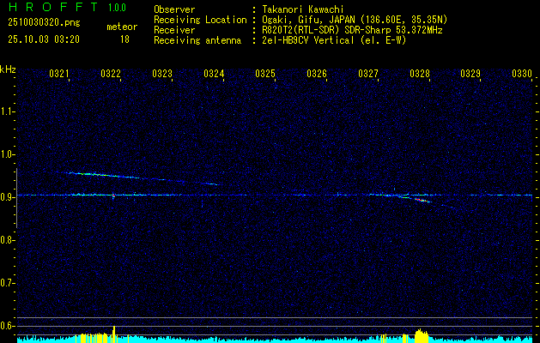Click time marker 0321

pyautogui.click(x=59, y=74)
